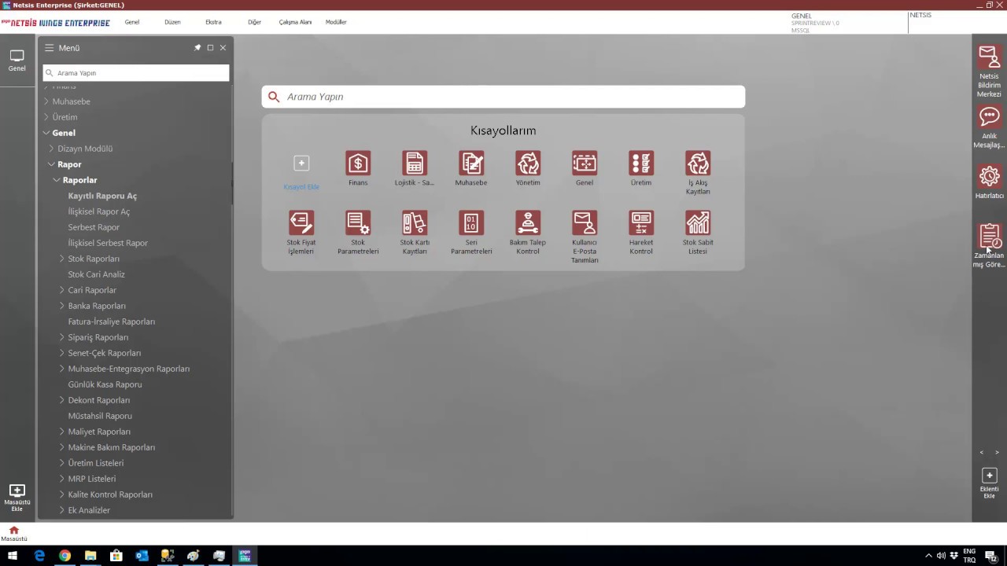Viewport: 1007px width, 566px height.
Task: Open the Ekstra menu
Action: [213, 22]
